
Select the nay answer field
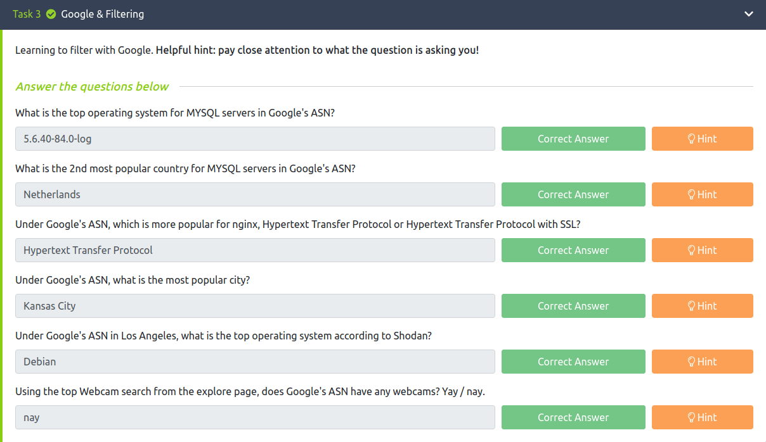click(254, 417)
